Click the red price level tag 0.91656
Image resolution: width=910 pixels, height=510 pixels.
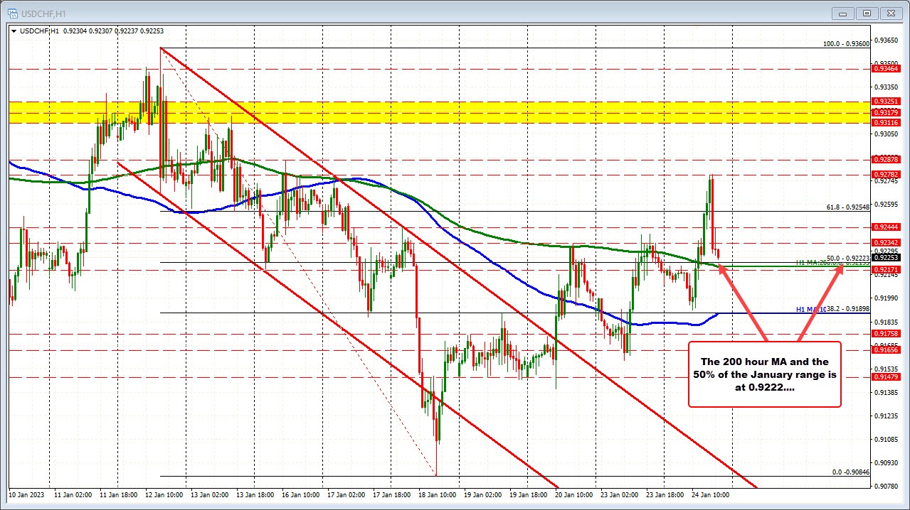[885, 349]
